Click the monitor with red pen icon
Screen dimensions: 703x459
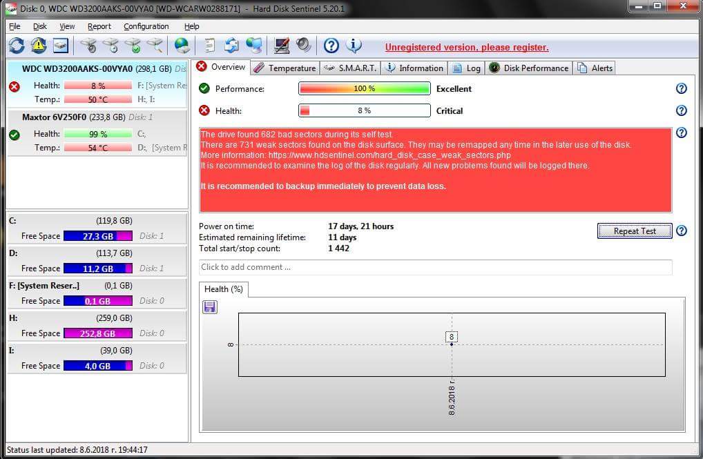pyautogui.click(x=282, y=46)
